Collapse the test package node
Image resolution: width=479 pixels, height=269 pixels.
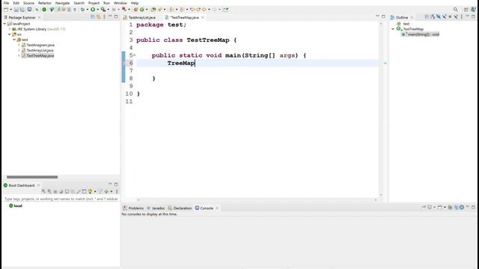(14, 40)
